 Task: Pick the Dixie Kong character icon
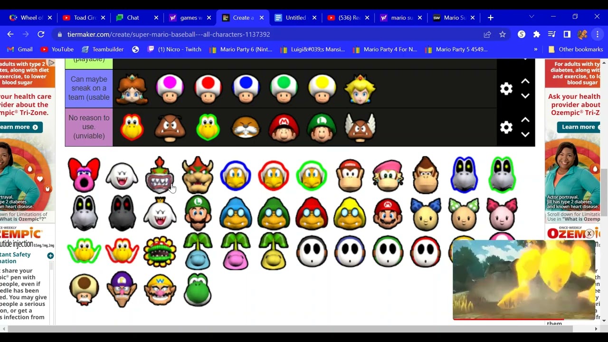(388, 175)
